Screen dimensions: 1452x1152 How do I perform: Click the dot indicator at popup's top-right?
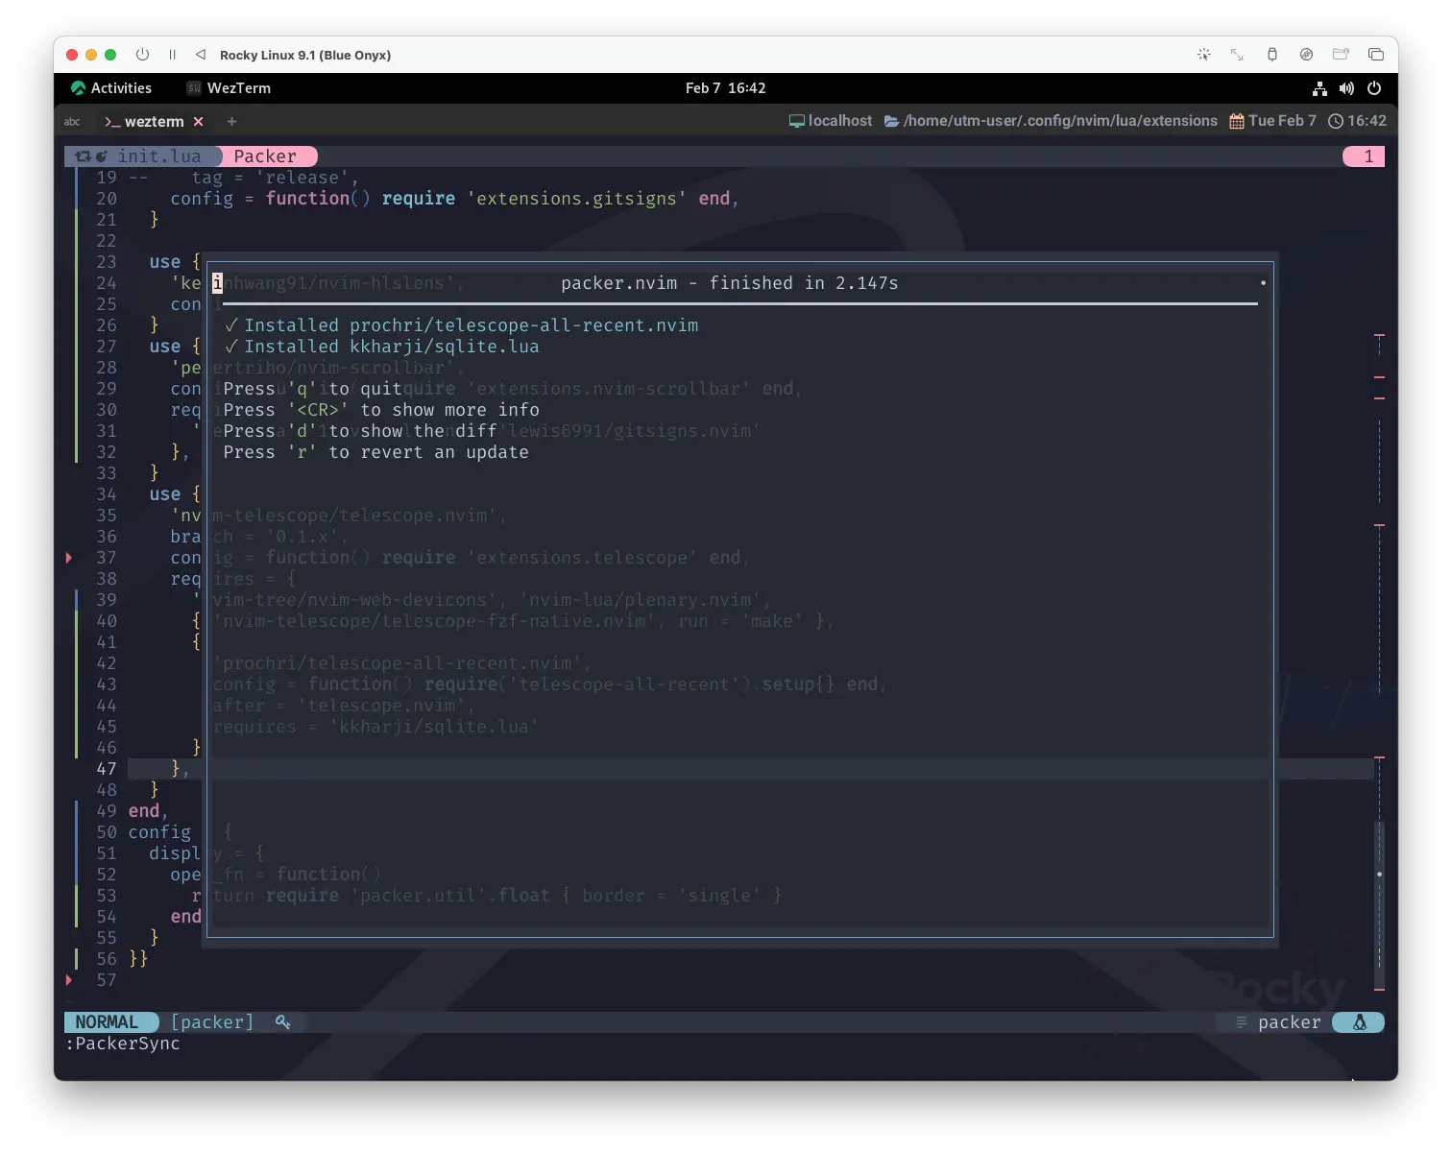[1263, 283]
